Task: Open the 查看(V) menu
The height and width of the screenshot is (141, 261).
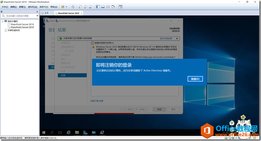Action: point(22,7)
